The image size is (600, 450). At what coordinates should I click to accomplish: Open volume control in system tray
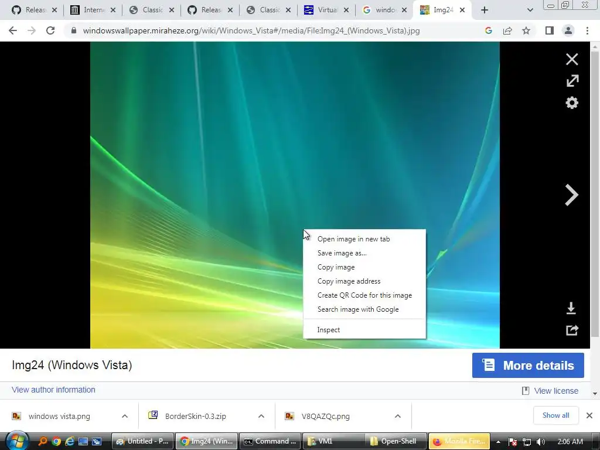click(x=541, y=442)
